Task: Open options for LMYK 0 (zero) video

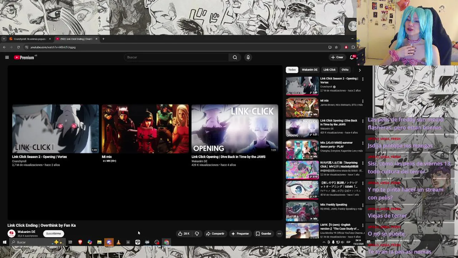Action: coord(363,226)
